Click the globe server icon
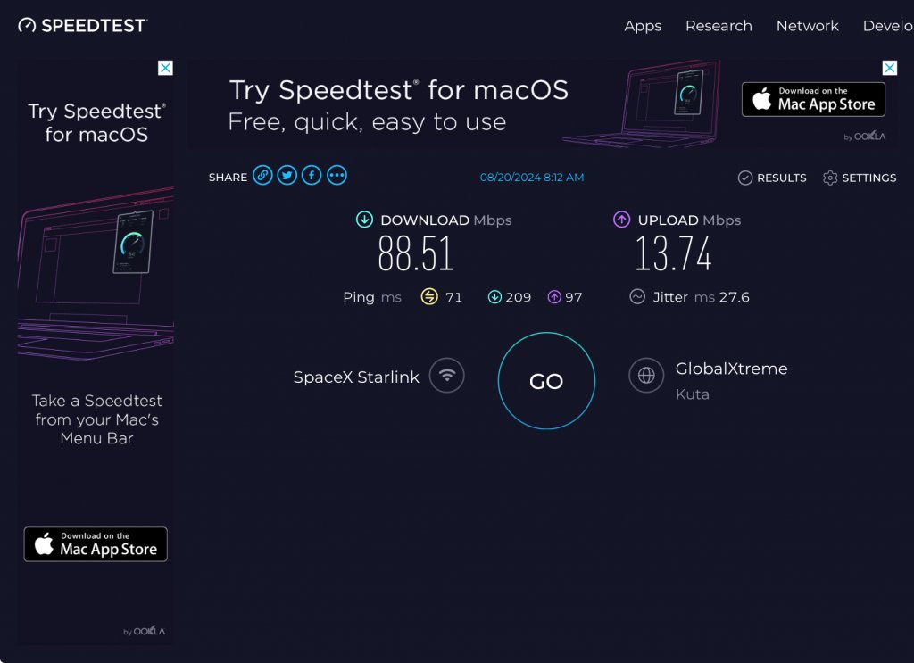This screenshot has width=914, height=663. (646, 376)
